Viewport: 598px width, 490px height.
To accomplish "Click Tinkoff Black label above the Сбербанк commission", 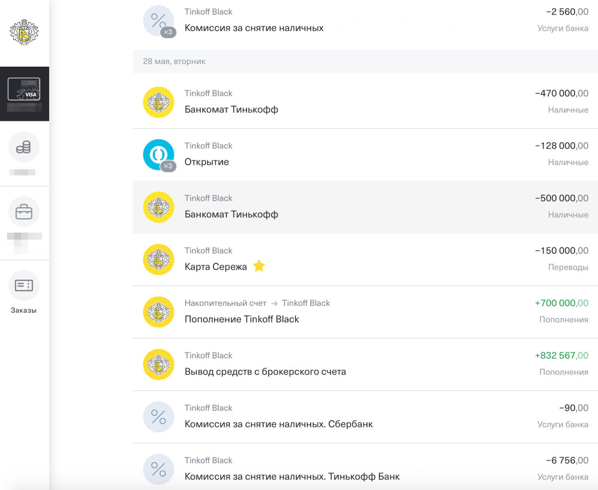I will click(x=208, y=408).
